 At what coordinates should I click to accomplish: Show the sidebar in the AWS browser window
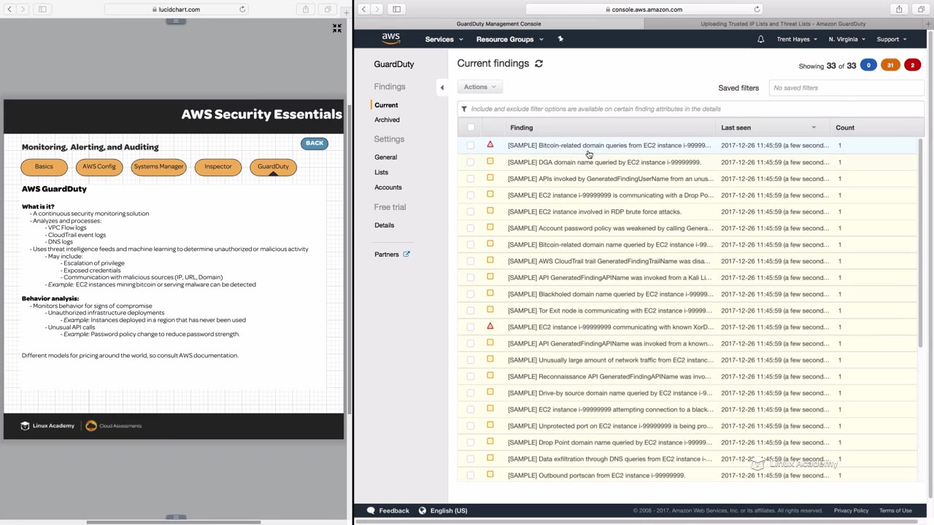(x=396, y=9)
